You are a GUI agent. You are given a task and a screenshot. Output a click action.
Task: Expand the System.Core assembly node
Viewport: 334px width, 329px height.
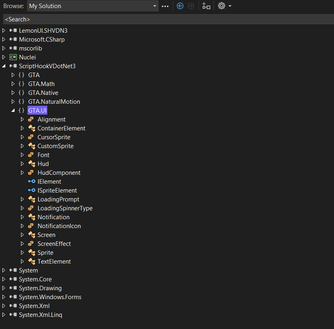(x=4, y=279)
